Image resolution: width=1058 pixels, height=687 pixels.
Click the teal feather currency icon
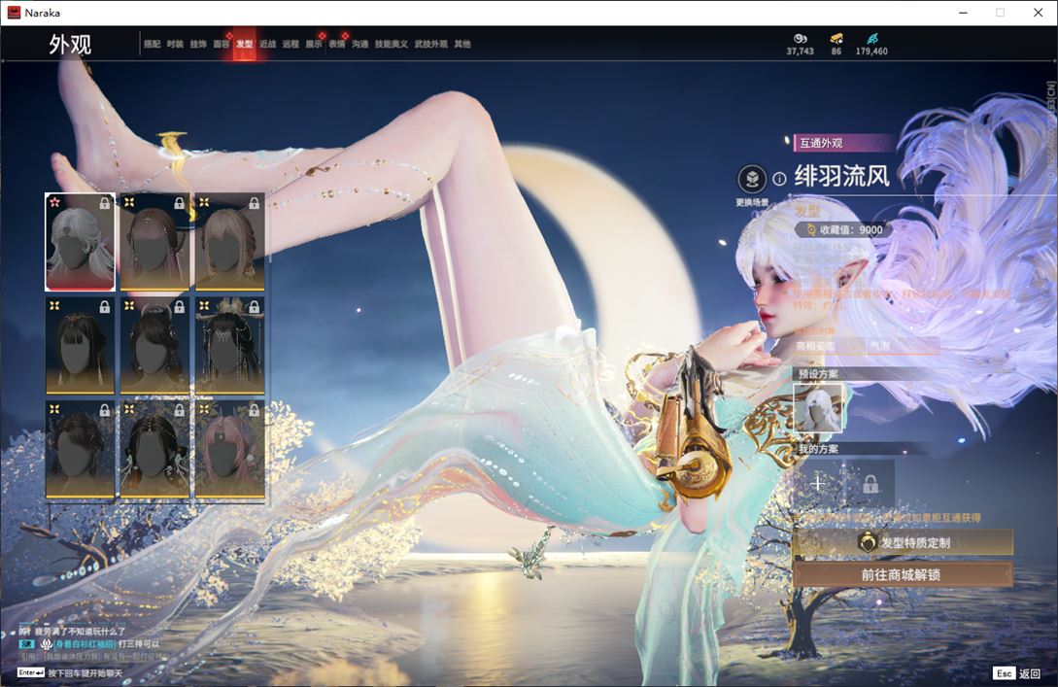(871, 39)
